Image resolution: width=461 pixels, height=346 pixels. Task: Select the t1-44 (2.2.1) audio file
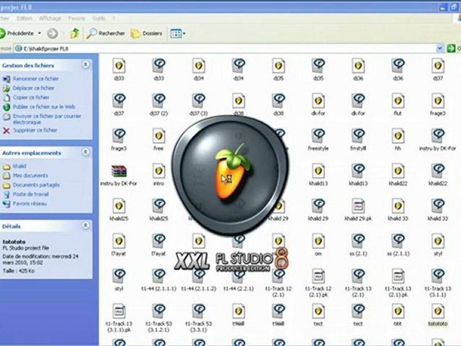239,280
